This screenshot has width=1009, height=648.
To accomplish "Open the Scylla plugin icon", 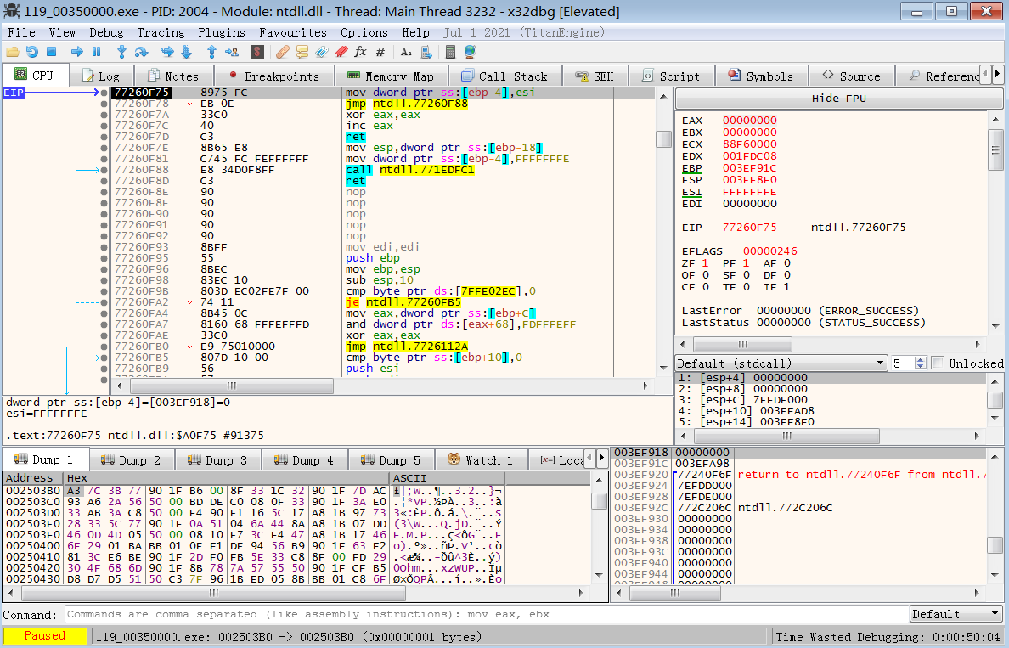I will click(256, 52).
